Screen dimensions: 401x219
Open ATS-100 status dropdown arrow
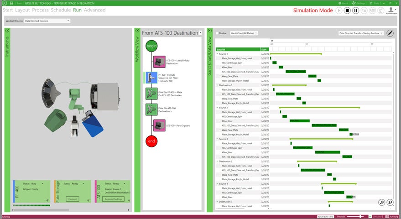[x=125, y=183]
